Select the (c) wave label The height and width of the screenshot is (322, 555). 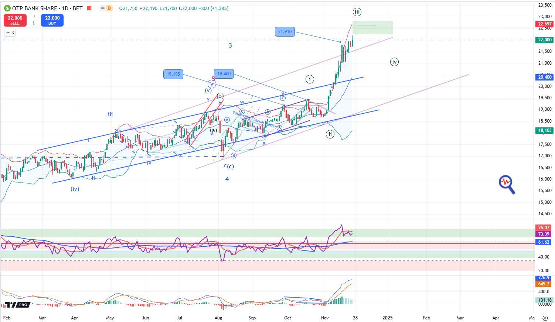point(230,167)
